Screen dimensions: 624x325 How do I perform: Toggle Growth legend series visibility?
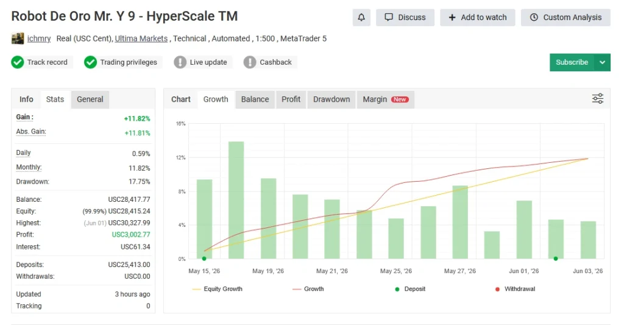tap(308, 289)
